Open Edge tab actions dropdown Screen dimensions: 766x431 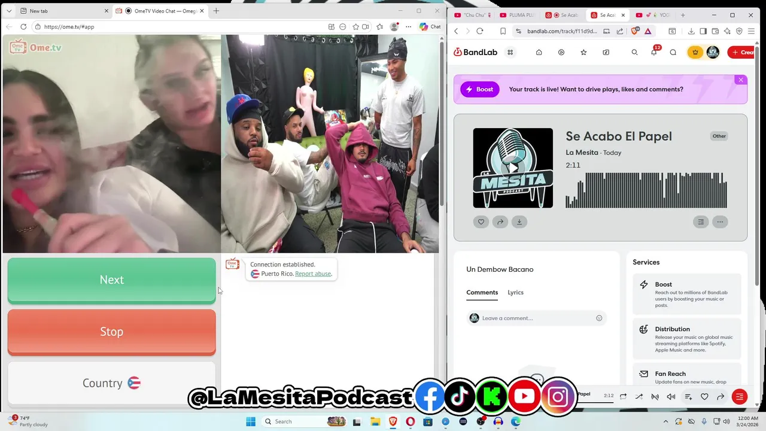(8, 11)
